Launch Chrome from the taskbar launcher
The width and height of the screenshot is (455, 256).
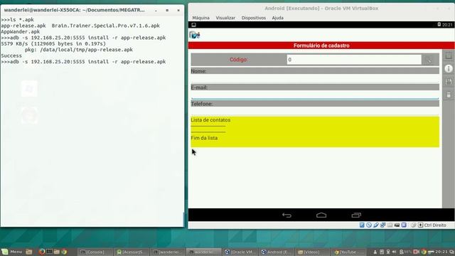click(x=64, y=252)
